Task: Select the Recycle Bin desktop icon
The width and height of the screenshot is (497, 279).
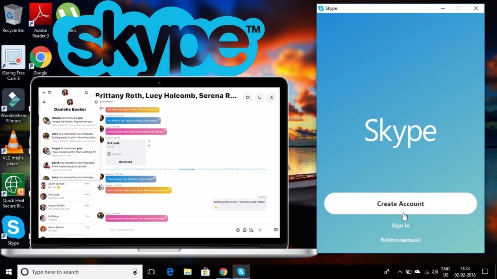Action: pyautogui.click(x=13, y=18)
